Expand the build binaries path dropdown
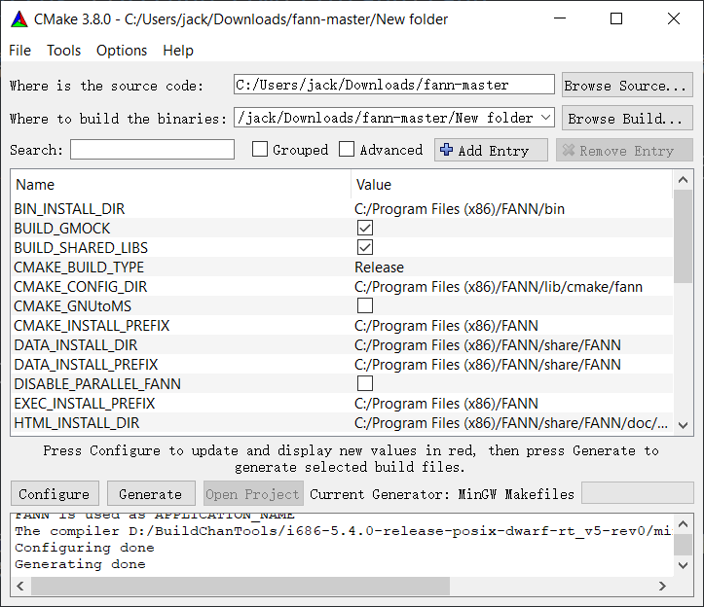This screenshot has height=607, width=704. (544, 118)
